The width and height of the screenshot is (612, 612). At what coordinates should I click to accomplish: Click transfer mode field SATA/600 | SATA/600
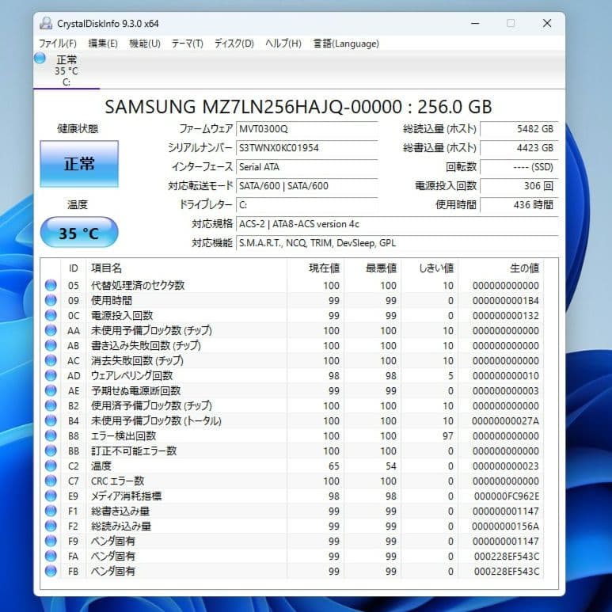306,186
